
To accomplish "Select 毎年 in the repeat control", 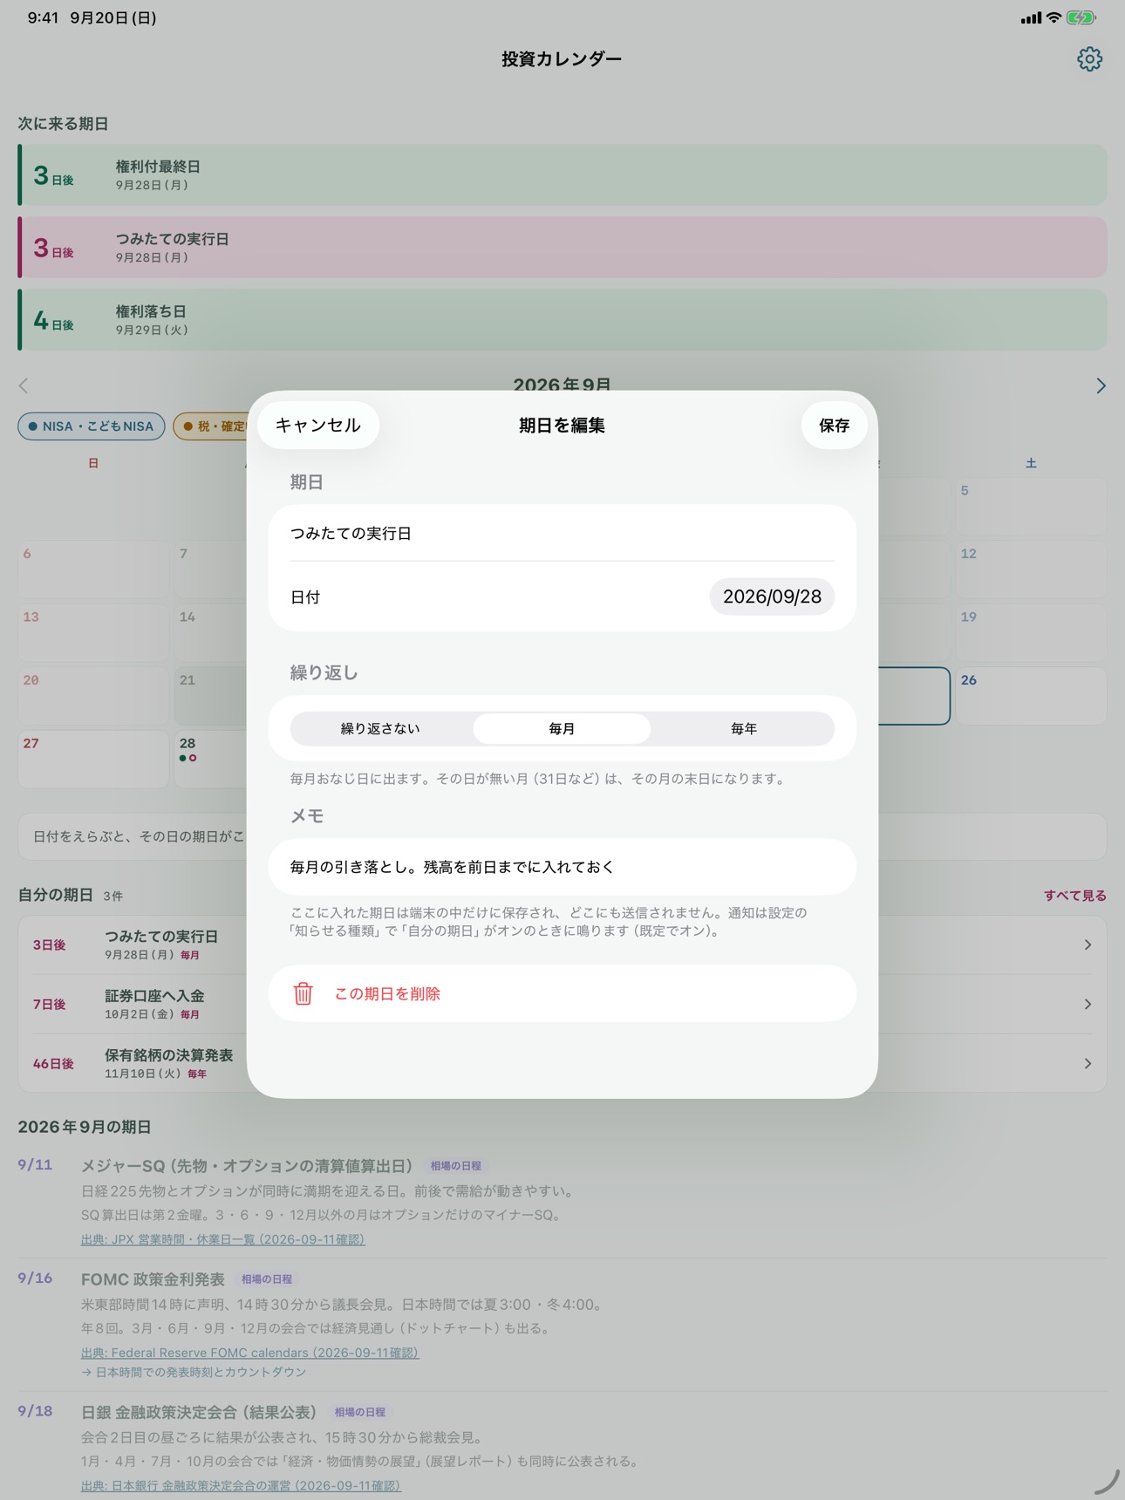I will pyautogui.click(x=744, y=728).
